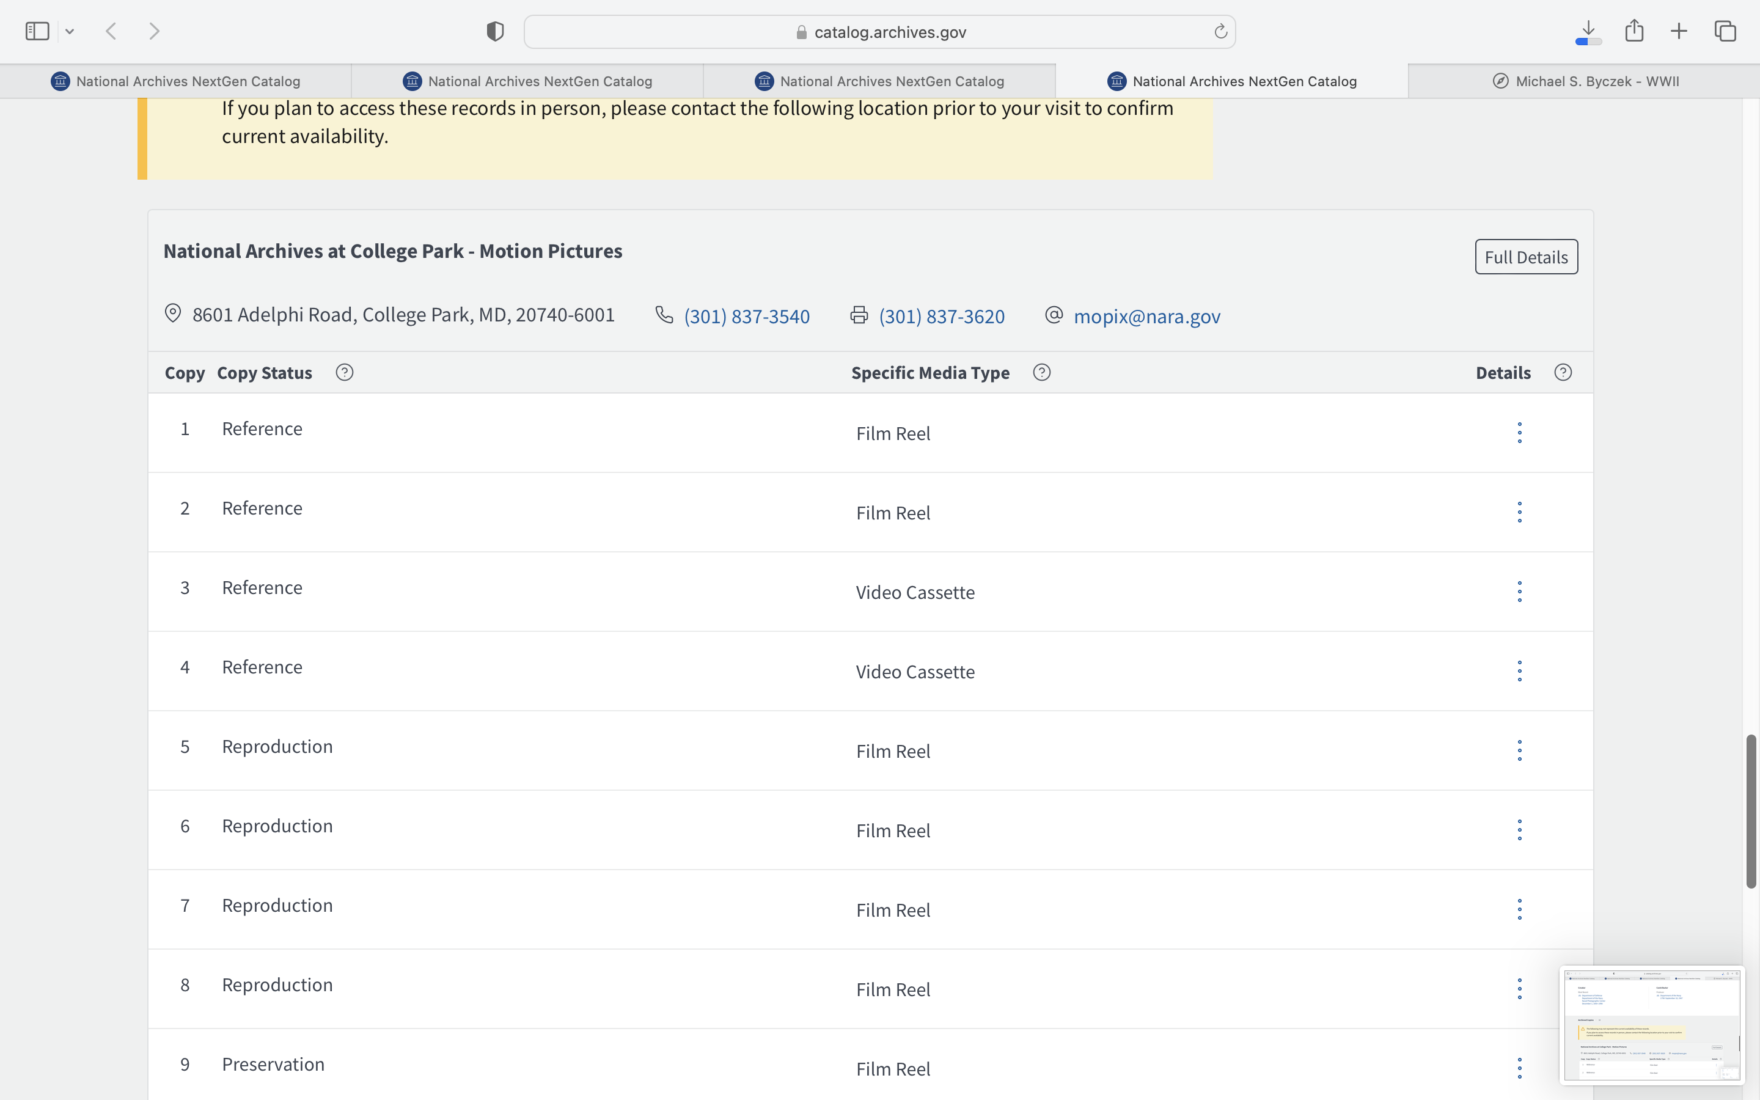Click the Specific Media Type help icon
The image size is (1760, 1100).
coord(1041,373)
